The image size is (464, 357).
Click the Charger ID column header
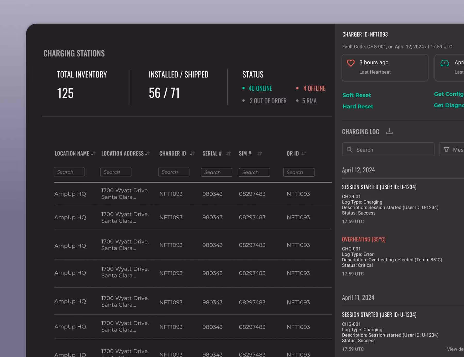click(x=172, y=154)
